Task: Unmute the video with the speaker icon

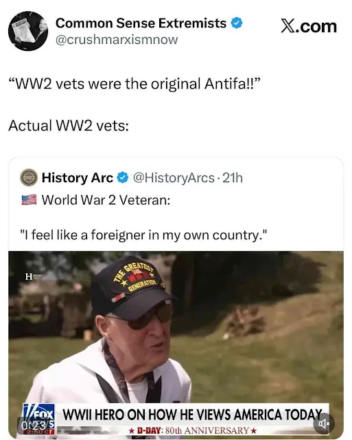Action: click(x=325, y=423)
